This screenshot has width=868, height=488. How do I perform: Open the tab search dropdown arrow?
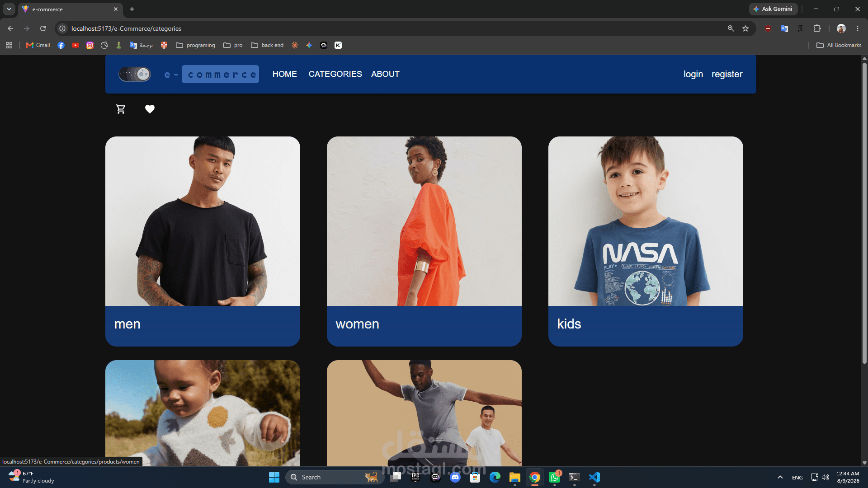(x=9, y=9)
